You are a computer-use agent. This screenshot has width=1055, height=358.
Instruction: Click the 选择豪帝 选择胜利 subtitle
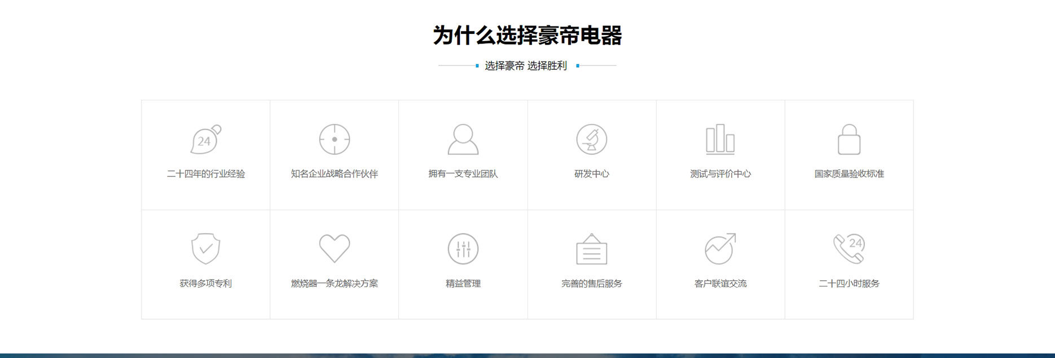coord(526,66)
